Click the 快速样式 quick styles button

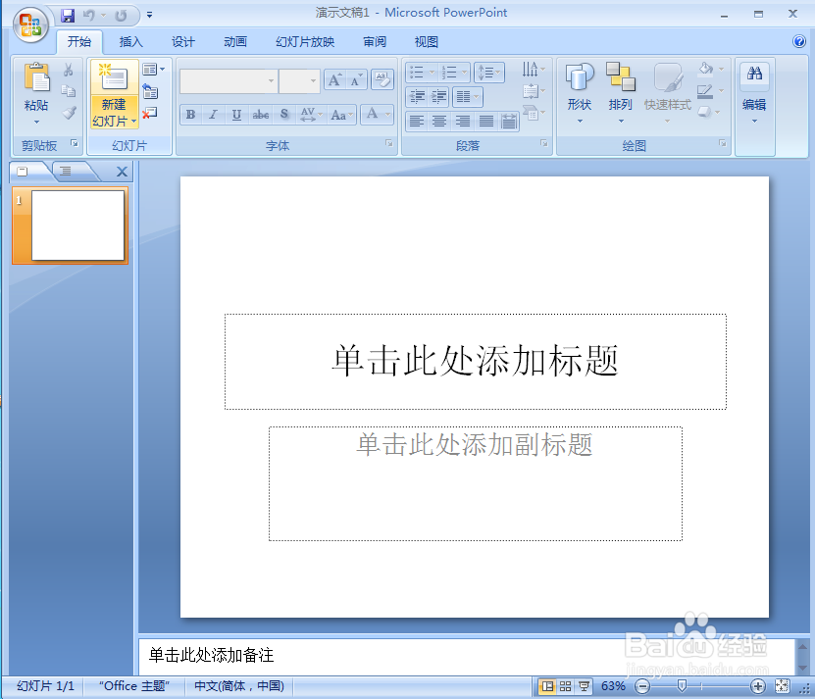(x=667, y=93)
